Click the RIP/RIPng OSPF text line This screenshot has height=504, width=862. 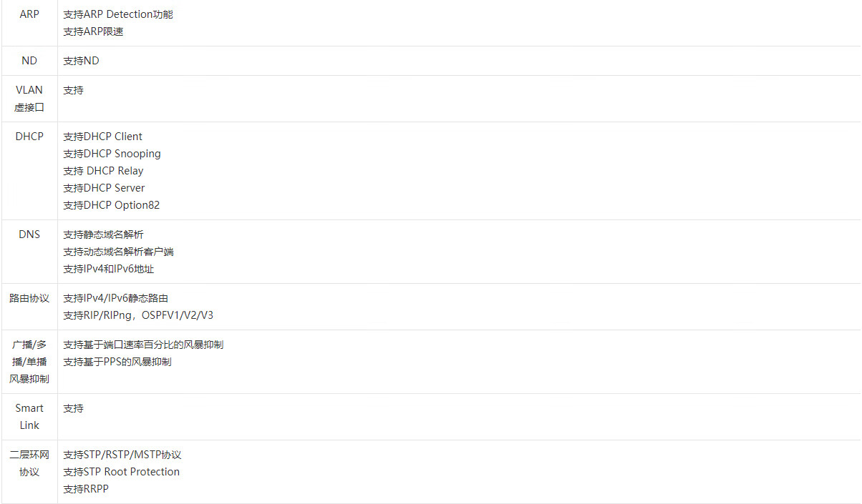pos(138,315)
